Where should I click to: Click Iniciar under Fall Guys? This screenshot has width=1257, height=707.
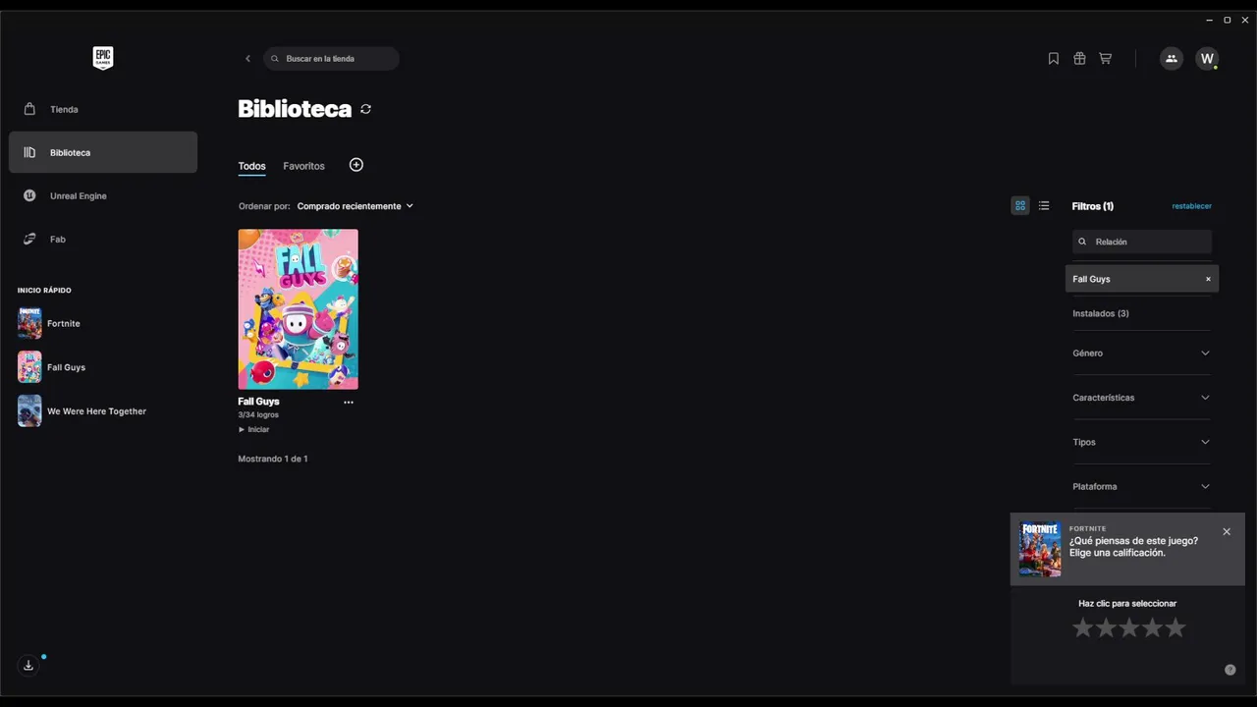point(253,429)
